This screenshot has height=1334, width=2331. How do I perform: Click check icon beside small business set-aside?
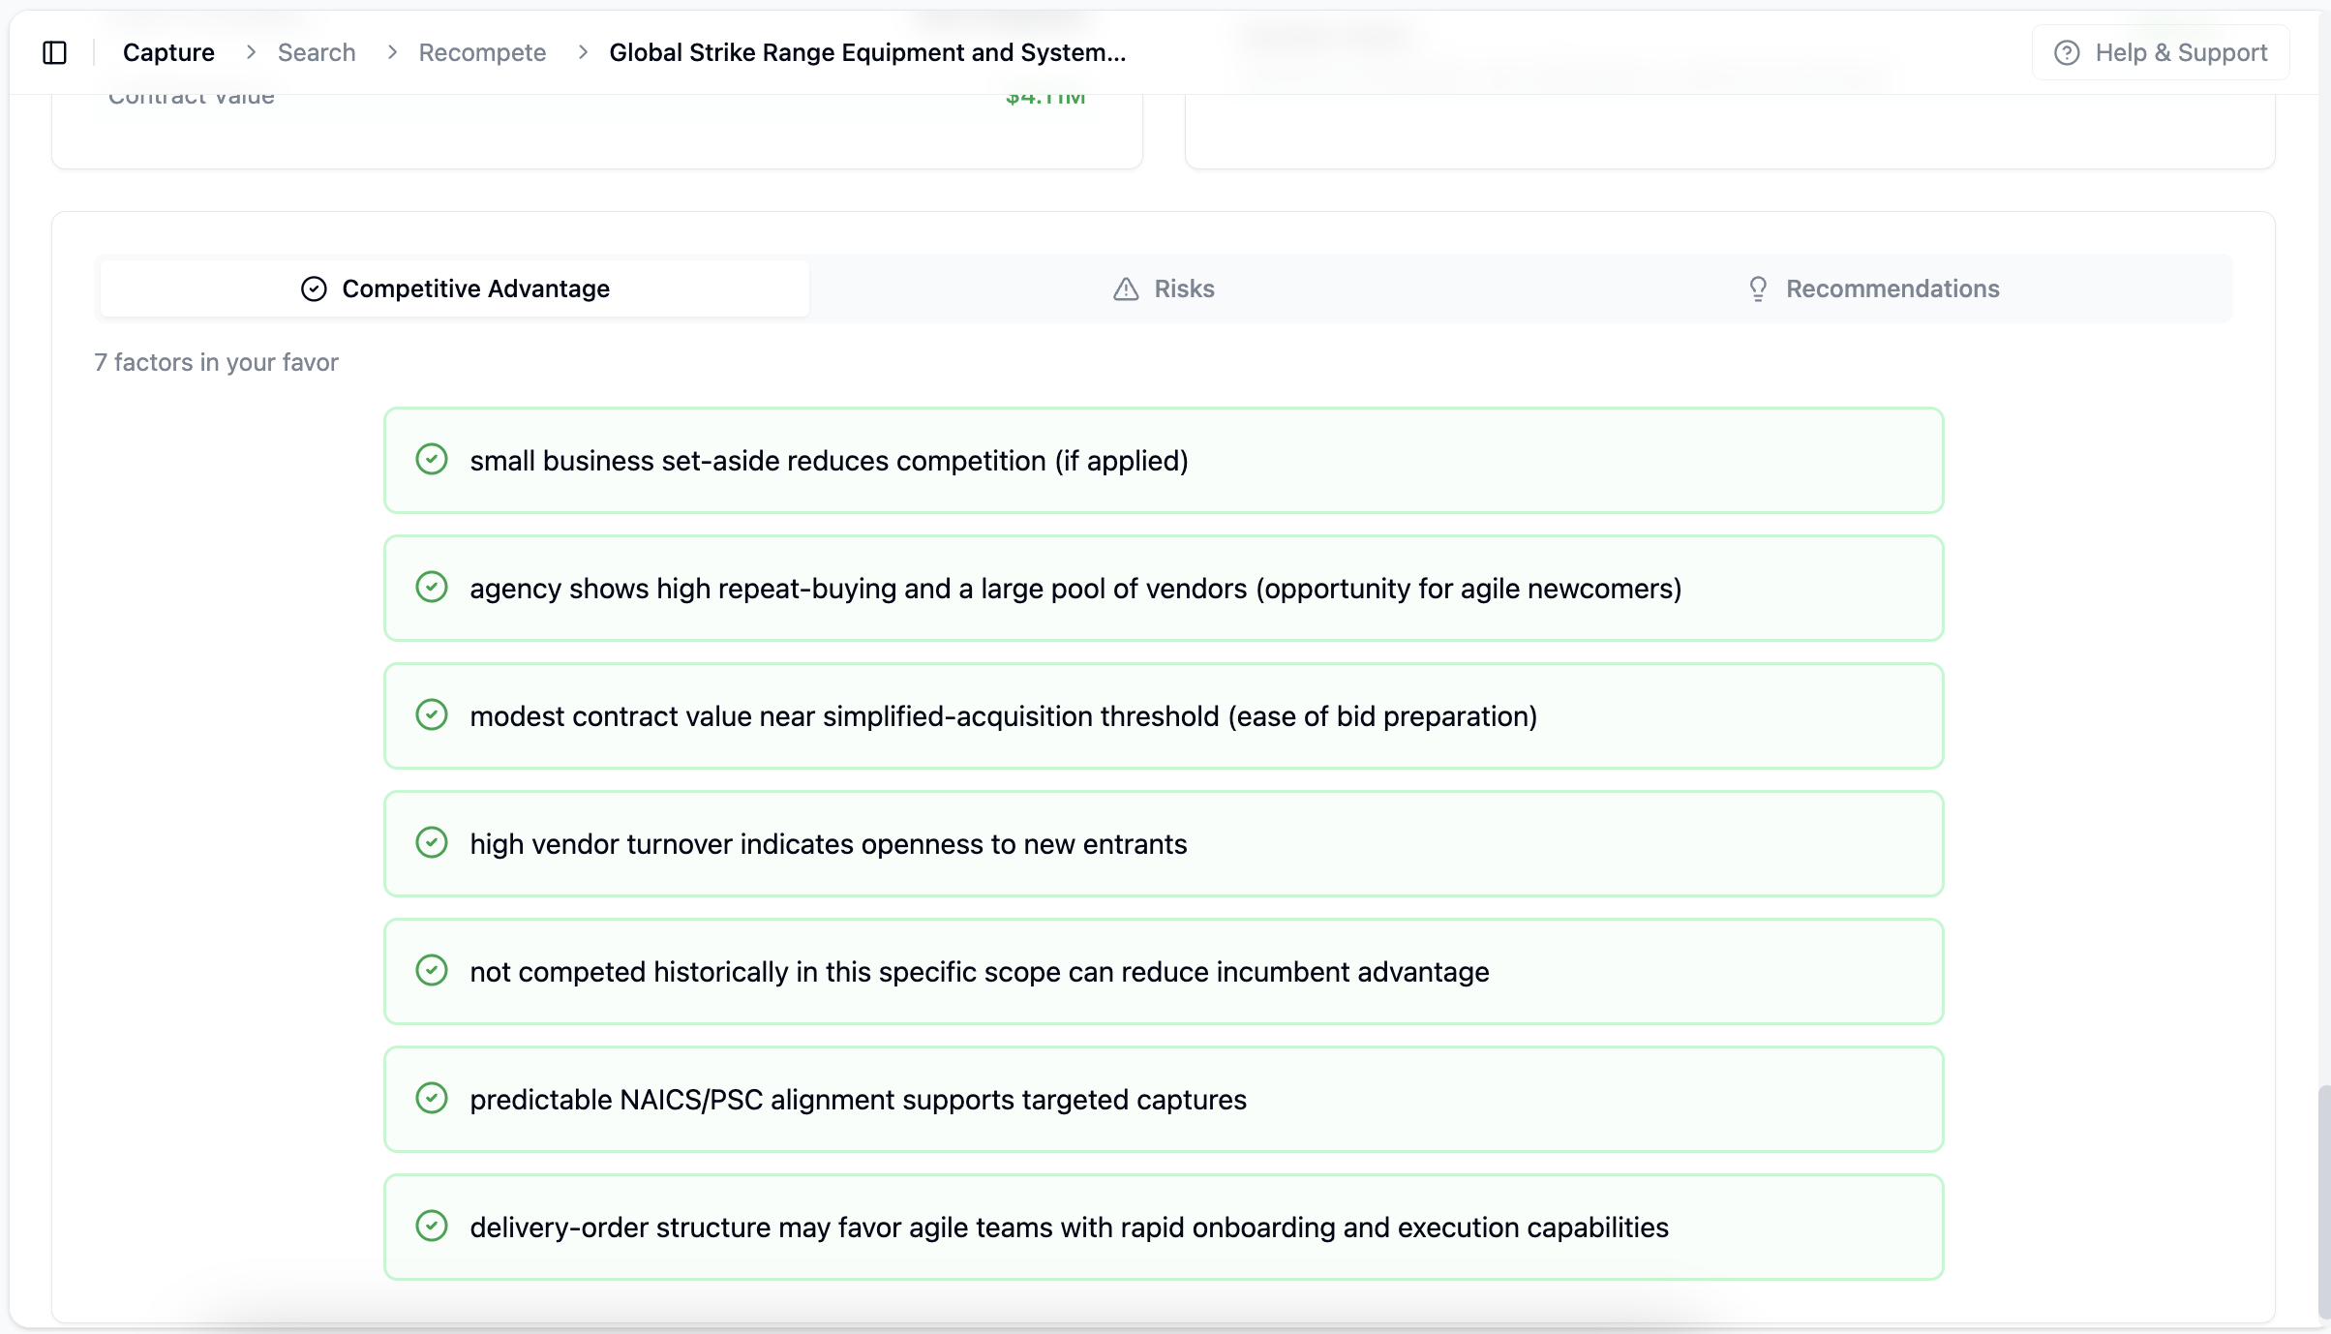(x=432, y=459)
